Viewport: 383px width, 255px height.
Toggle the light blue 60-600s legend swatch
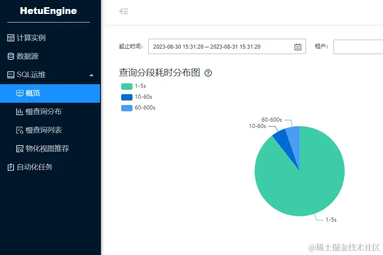click(127, 108)
